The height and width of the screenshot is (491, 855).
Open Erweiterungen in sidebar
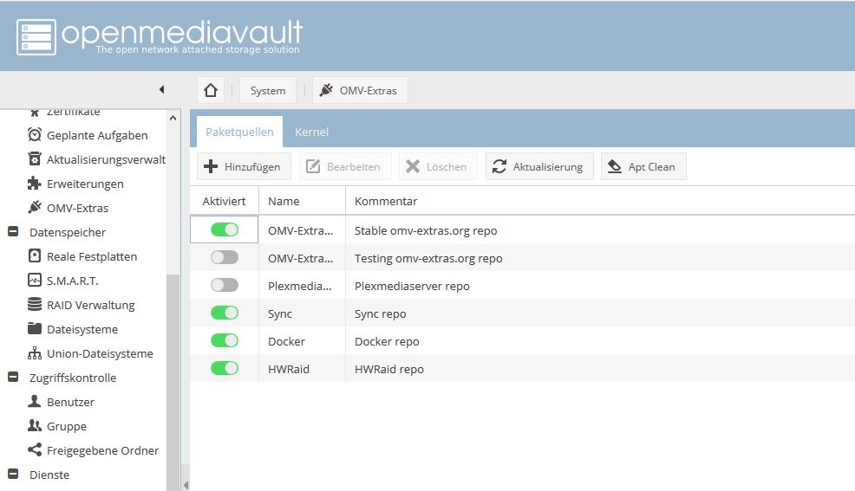click(x=85, y=184)
